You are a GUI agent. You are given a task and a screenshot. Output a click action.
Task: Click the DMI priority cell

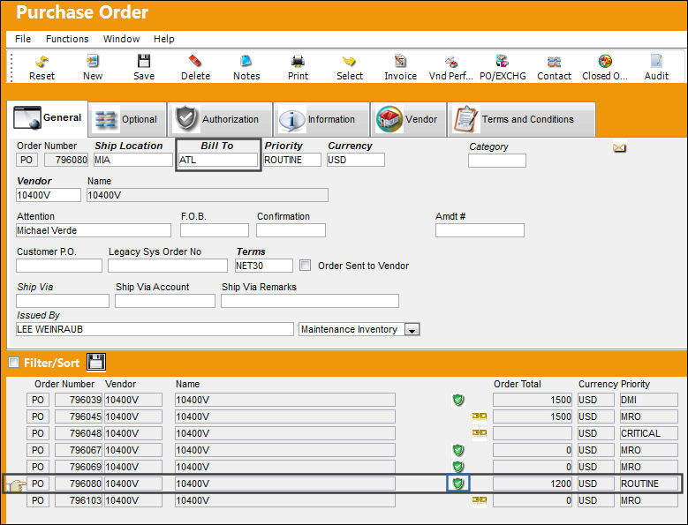pyautogui.click(x=649, y=400)
